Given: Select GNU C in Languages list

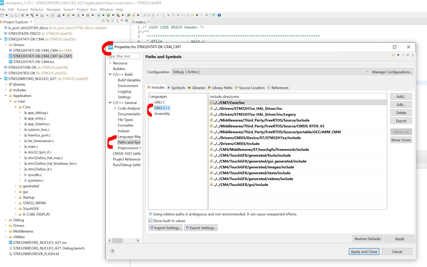Looking at the screenshot, I should [160, 102].
